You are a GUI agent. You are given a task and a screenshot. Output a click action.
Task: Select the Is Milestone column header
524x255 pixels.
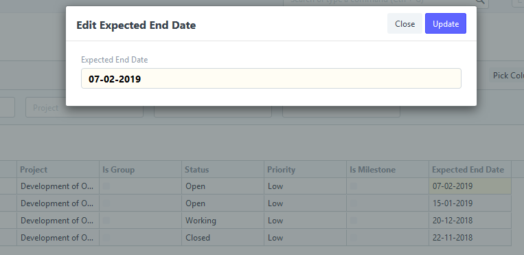coord(387,170)
